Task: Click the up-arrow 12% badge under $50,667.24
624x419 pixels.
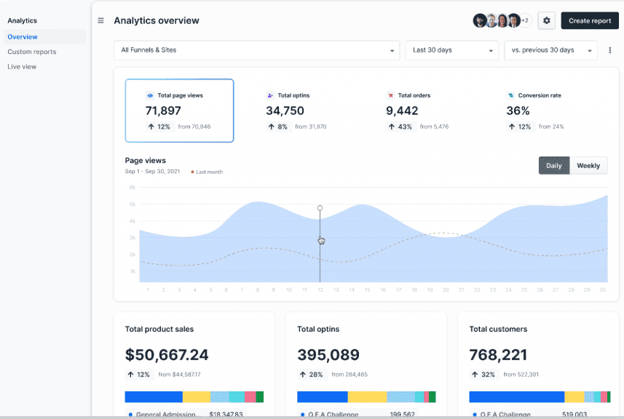Action: point(139,375)
